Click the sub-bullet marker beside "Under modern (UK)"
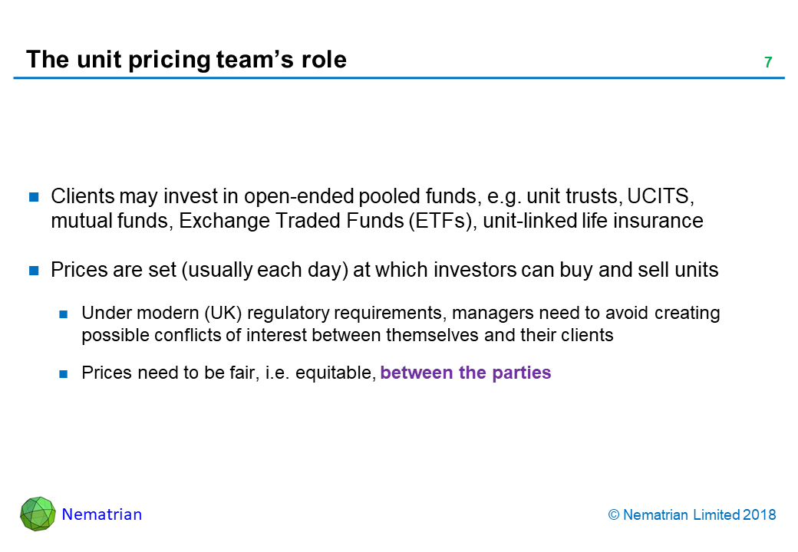This screenshot has height=552, width=798. point(65,314)
